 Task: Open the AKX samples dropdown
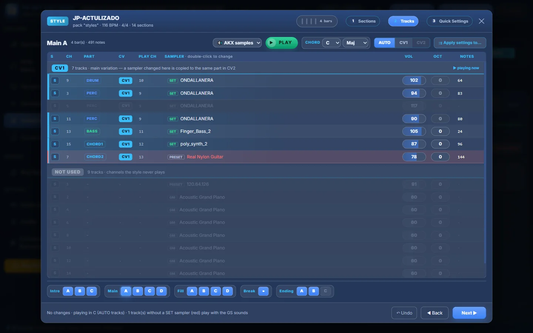click(x=237, y=43)
